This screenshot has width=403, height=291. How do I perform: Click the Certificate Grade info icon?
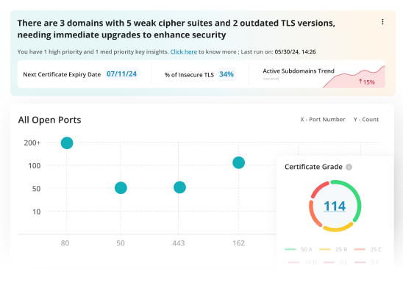[x=349, y=167]
